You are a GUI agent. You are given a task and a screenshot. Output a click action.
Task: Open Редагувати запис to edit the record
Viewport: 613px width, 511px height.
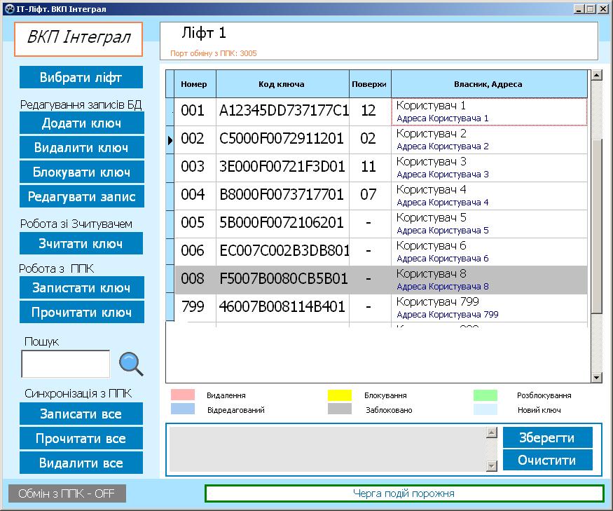pos(82,196)
